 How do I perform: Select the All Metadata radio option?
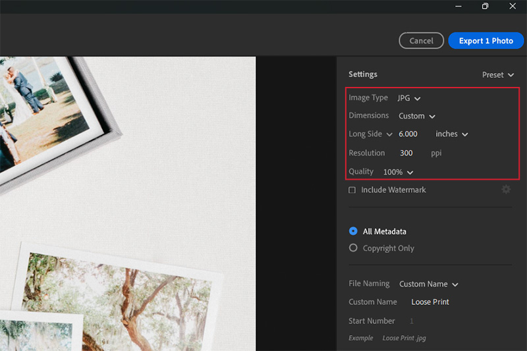(353, 232)
